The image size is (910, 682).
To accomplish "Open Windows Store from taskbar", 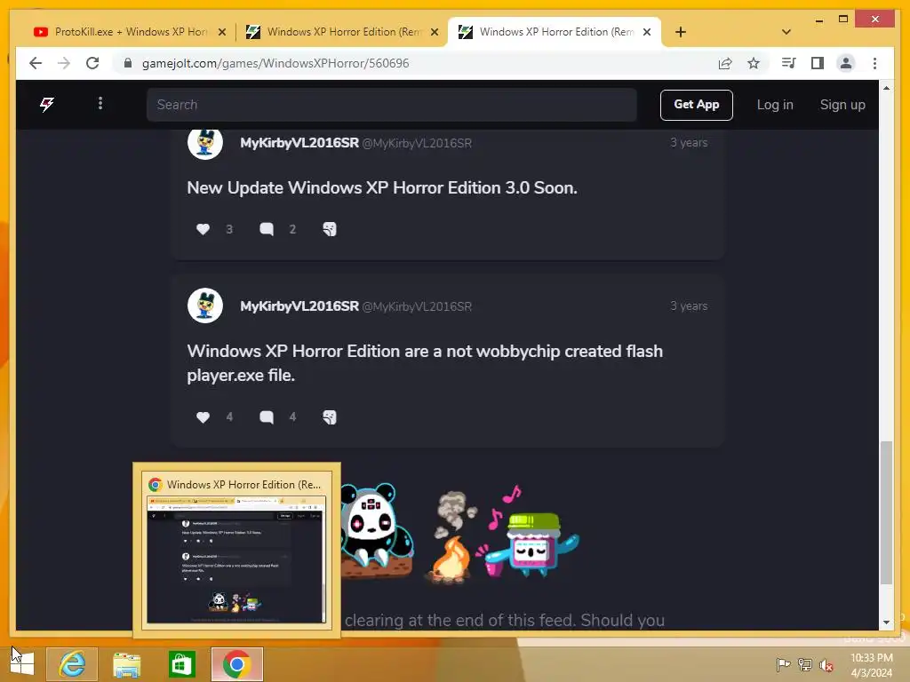I will pos(181,664).
